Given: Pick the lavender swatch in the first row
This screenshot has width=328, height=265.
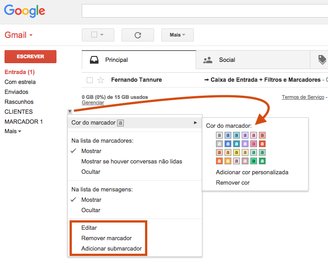Looking at the screenshot, I should pos(245,135).
